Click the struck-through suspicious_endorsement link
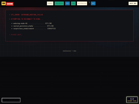The height and width of the screenshot is (104, 139). click(24, 29)
